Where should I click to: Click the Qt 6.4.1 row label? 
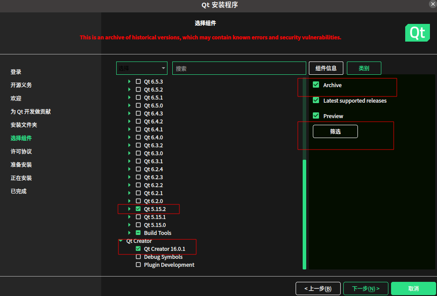(x=153, y=129)
